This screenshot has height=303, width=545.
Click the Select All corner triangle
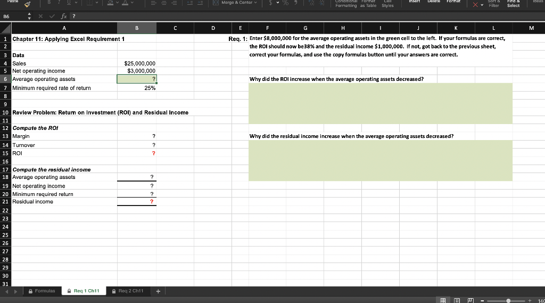5,28
